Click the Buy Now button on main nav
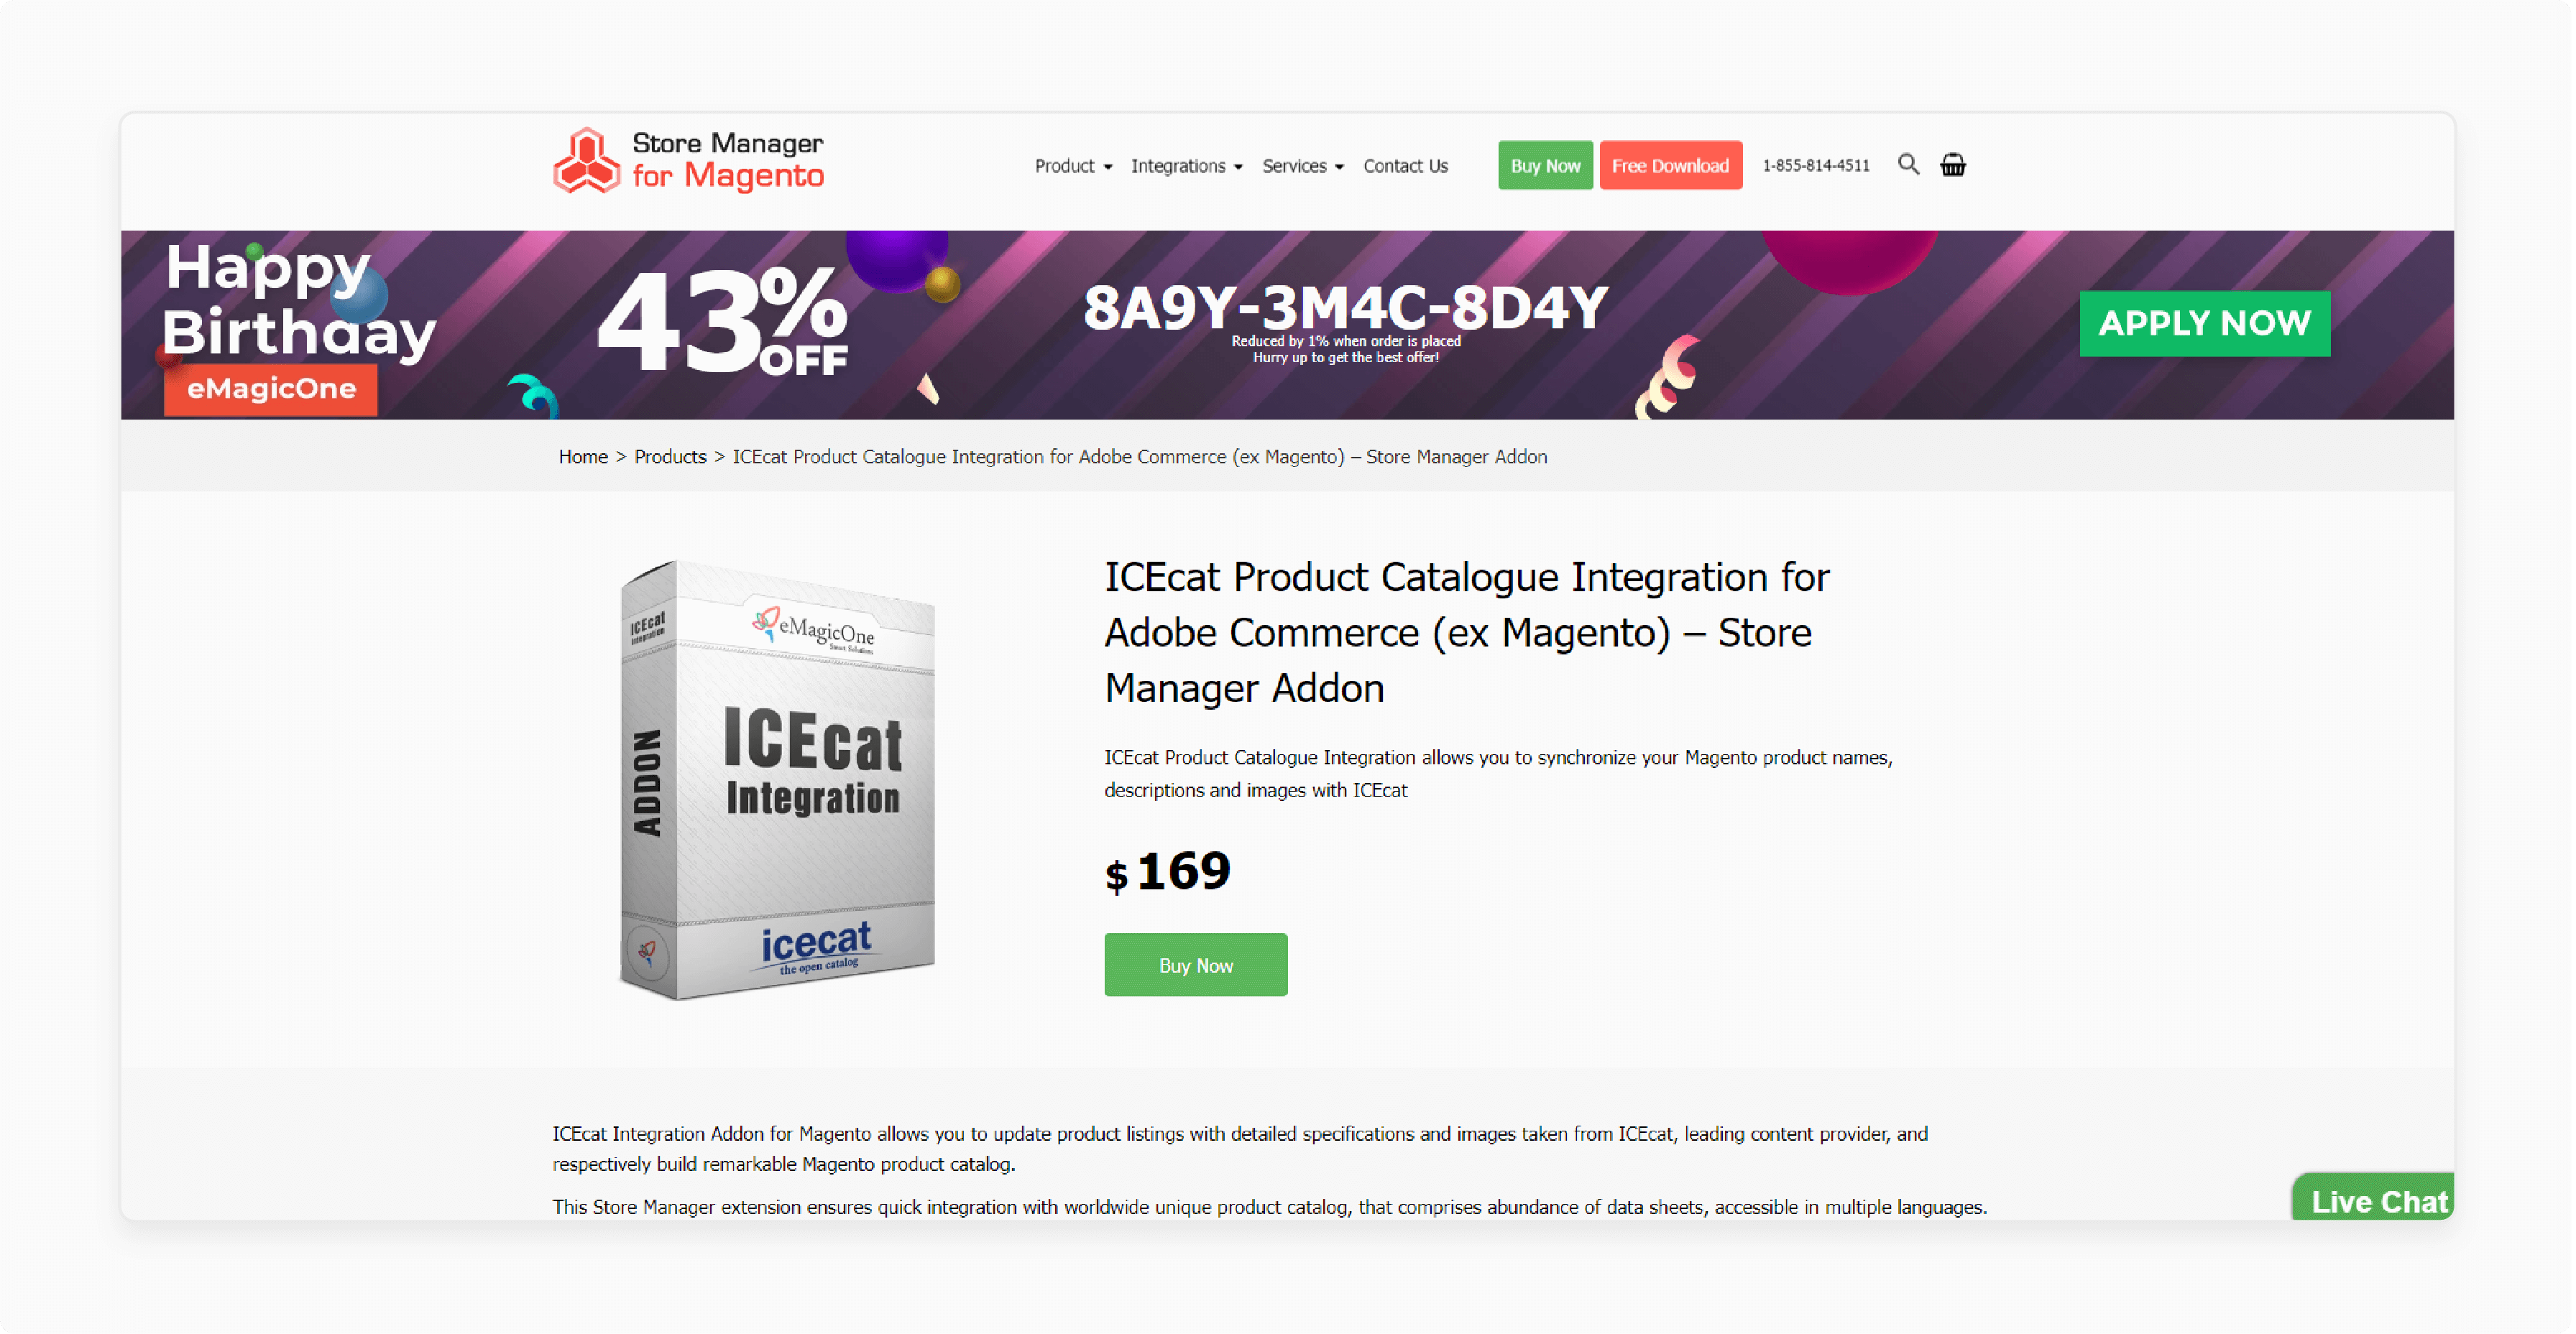The width and height of the screenshot is (2576, 1334). 1543,165
